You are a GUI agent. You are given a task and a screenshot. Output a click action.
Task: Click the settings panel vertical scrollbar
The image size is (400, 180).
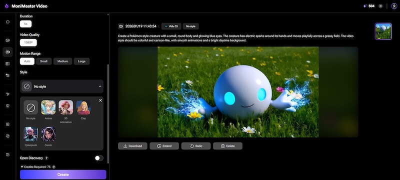108,113
